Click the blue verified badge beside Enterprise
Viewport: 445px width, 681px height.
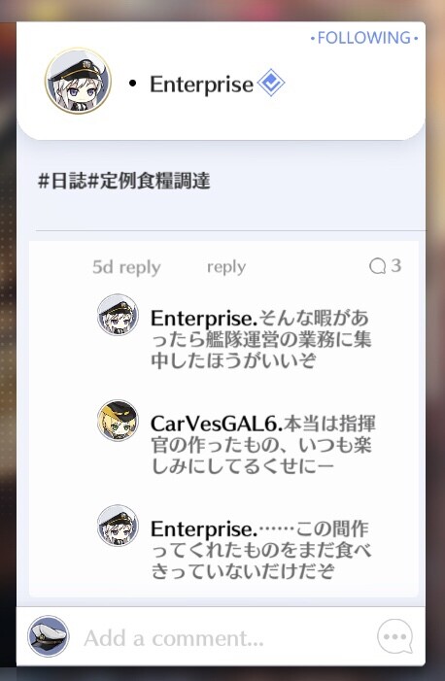tap(271, 83)
